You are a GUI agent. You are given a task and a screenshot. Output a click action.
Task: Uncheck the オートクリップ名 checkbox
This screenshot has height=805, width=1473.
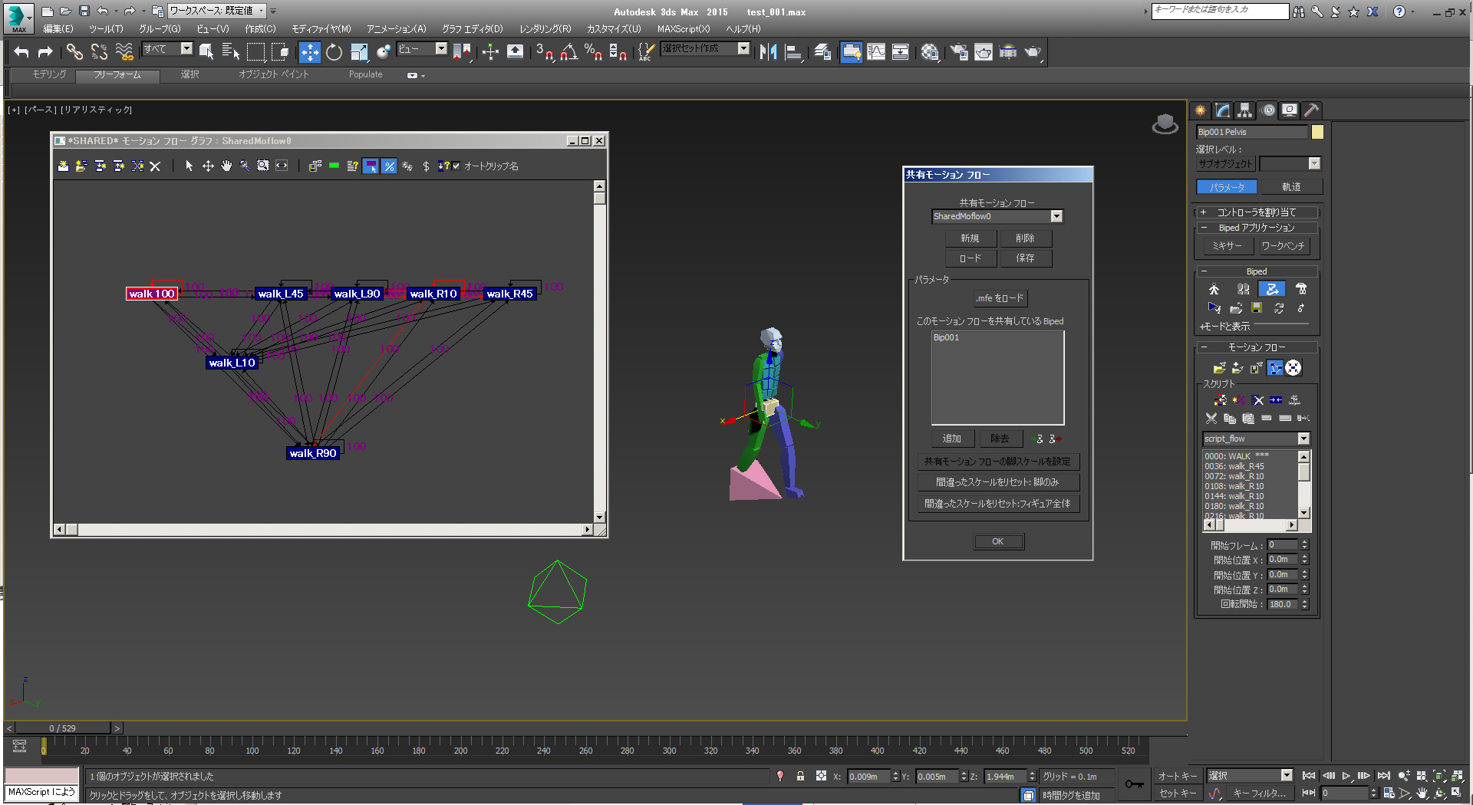(456, 166)
